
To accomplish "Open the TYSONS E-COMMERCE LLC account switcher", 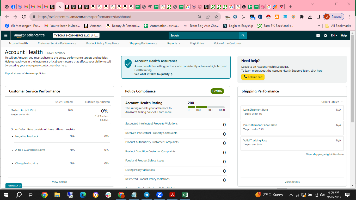I will (x=76, y=35).
